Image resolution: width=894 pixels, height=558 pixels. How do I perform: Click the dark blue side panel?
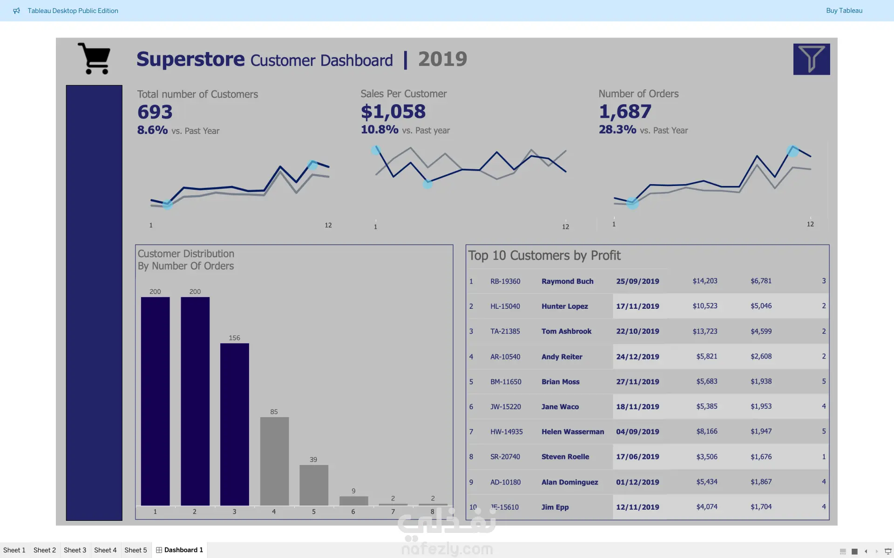coord(94,302)
